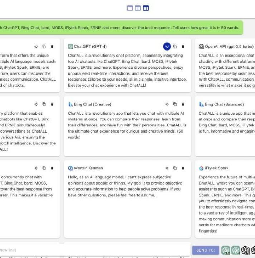Copy the Bing Chat (Creative) response

click(175, 104)
